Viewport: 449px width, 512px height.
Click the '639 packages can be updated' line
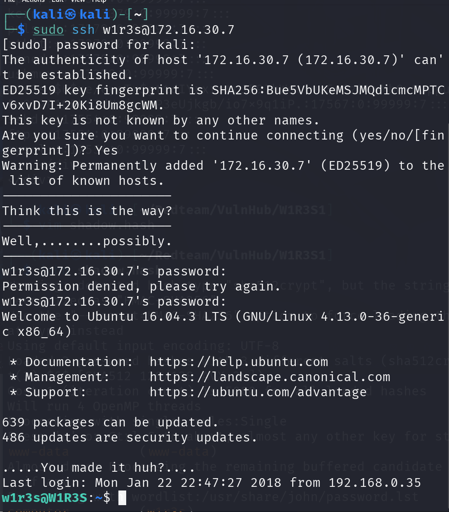[110, 422]
